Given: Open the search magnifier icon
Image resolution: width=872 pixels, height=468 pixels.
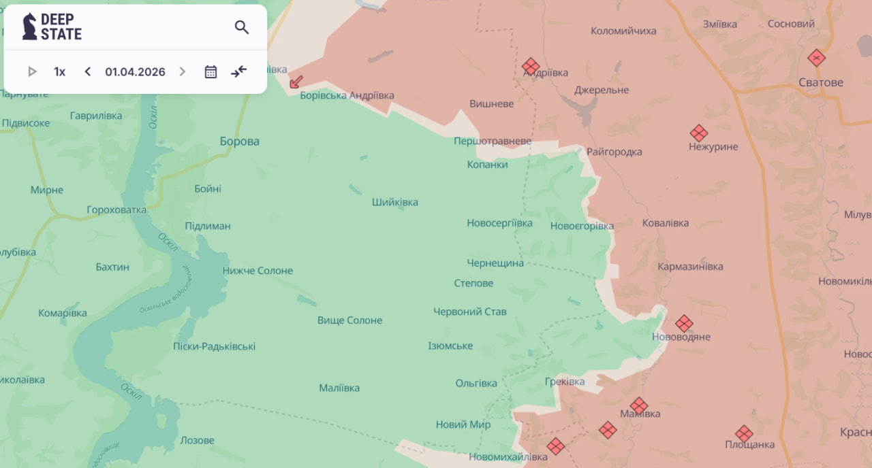Looking at the screenshot, I should pos(242,27).
